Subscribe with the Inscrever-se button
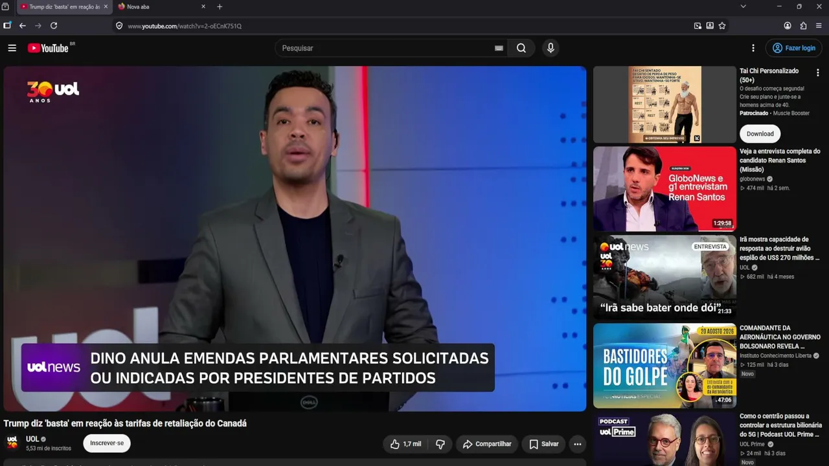Viewport: 829px width, 466px height. [107, 443]
